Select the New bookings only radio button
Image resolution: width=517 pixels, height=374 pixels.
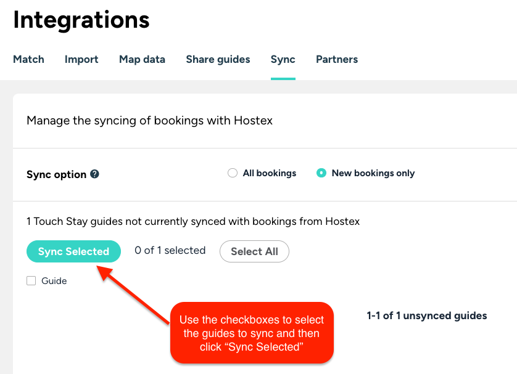tap(321, 173)
